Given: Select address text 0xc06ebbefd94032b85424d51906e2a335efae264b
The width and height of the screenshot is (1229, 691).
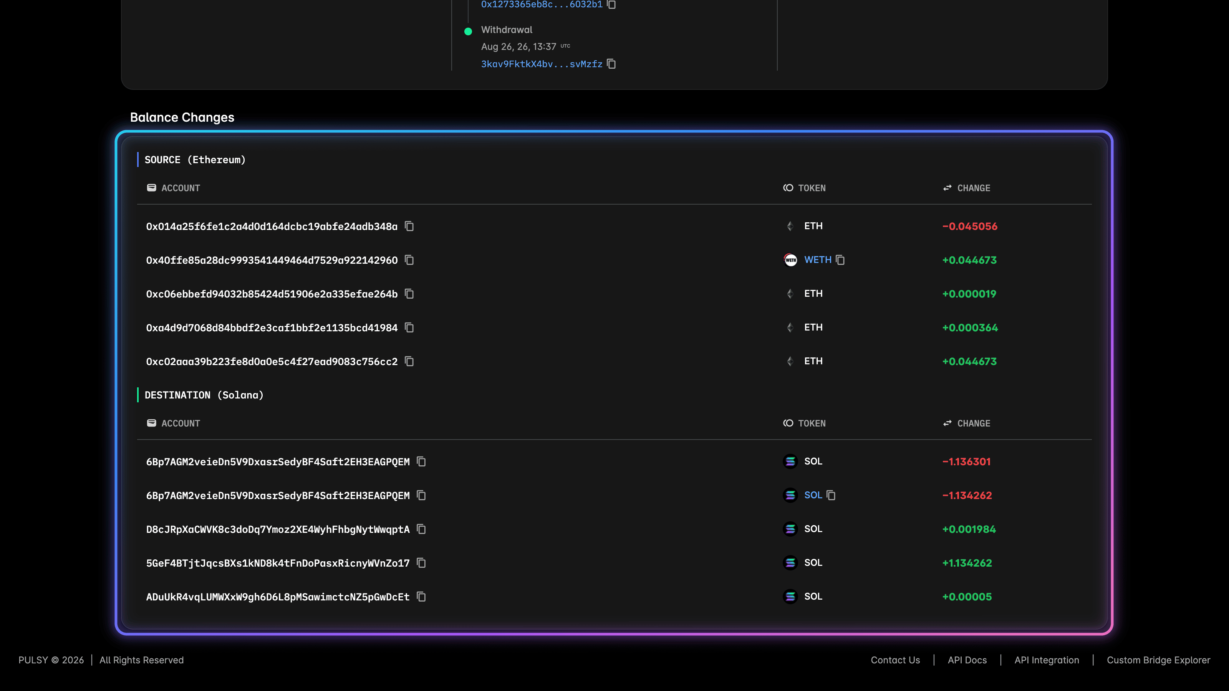Looking at the screenshot, I should point(272,294).
